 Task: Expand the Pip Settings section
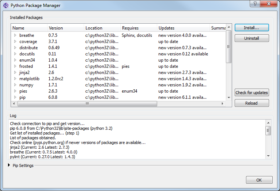[x=9, y=165]
